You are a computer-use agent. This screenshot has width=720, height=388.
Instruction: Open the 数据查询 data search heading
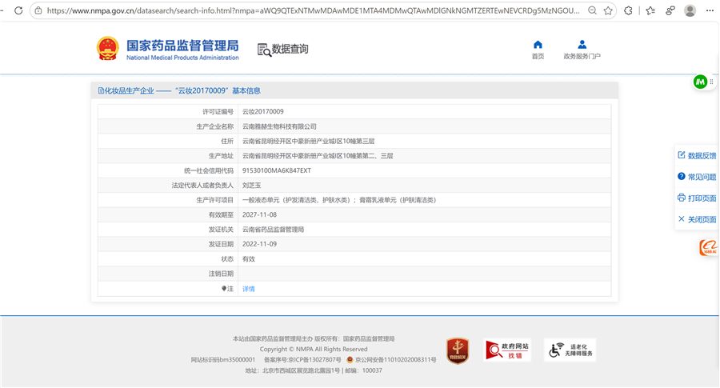pos(283,49)
